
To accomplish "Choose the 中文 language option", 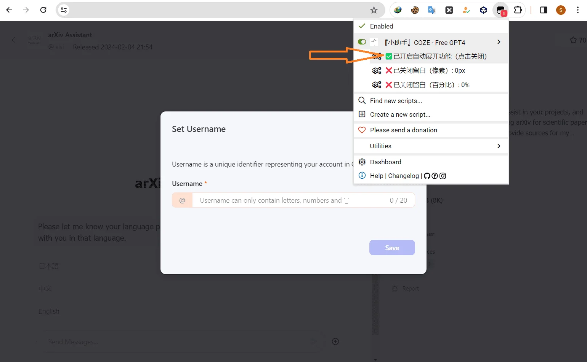I will point(45,289).
